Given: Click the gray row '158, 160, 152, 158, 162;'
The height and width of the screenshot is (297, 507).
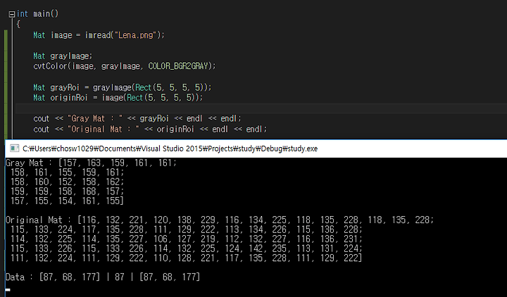Looking at the screenshot, I should (x=68, y=182).
